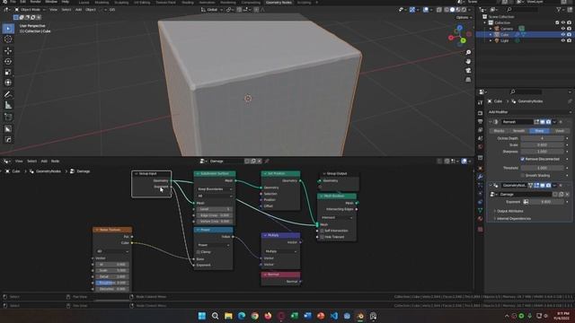Click the outliner filter funnel icon
Image resolution: width=575 pixels, height=323 pixels.
tap(559, 10)
